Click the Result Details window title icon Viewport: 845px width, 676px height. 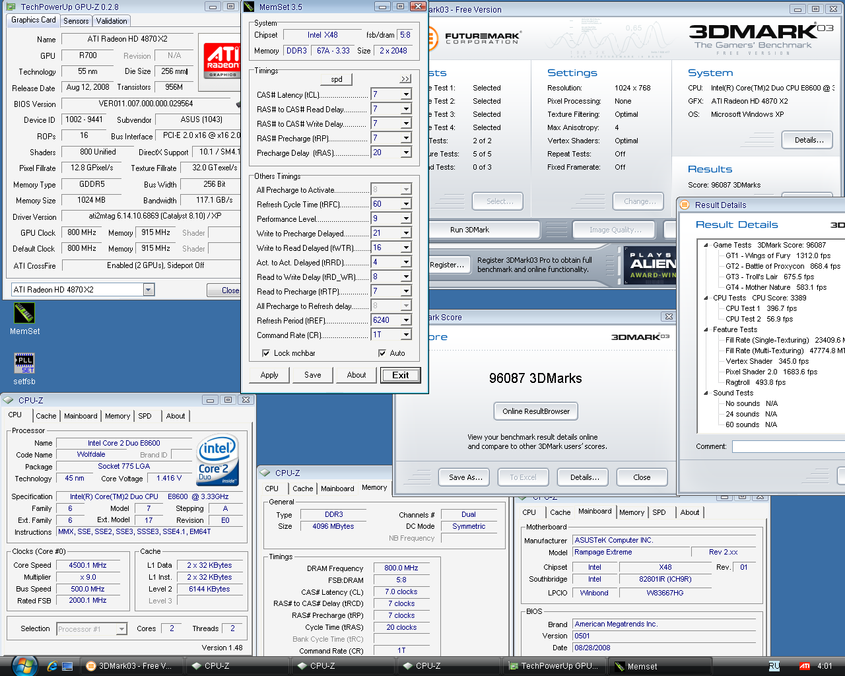tap(685, 205)
